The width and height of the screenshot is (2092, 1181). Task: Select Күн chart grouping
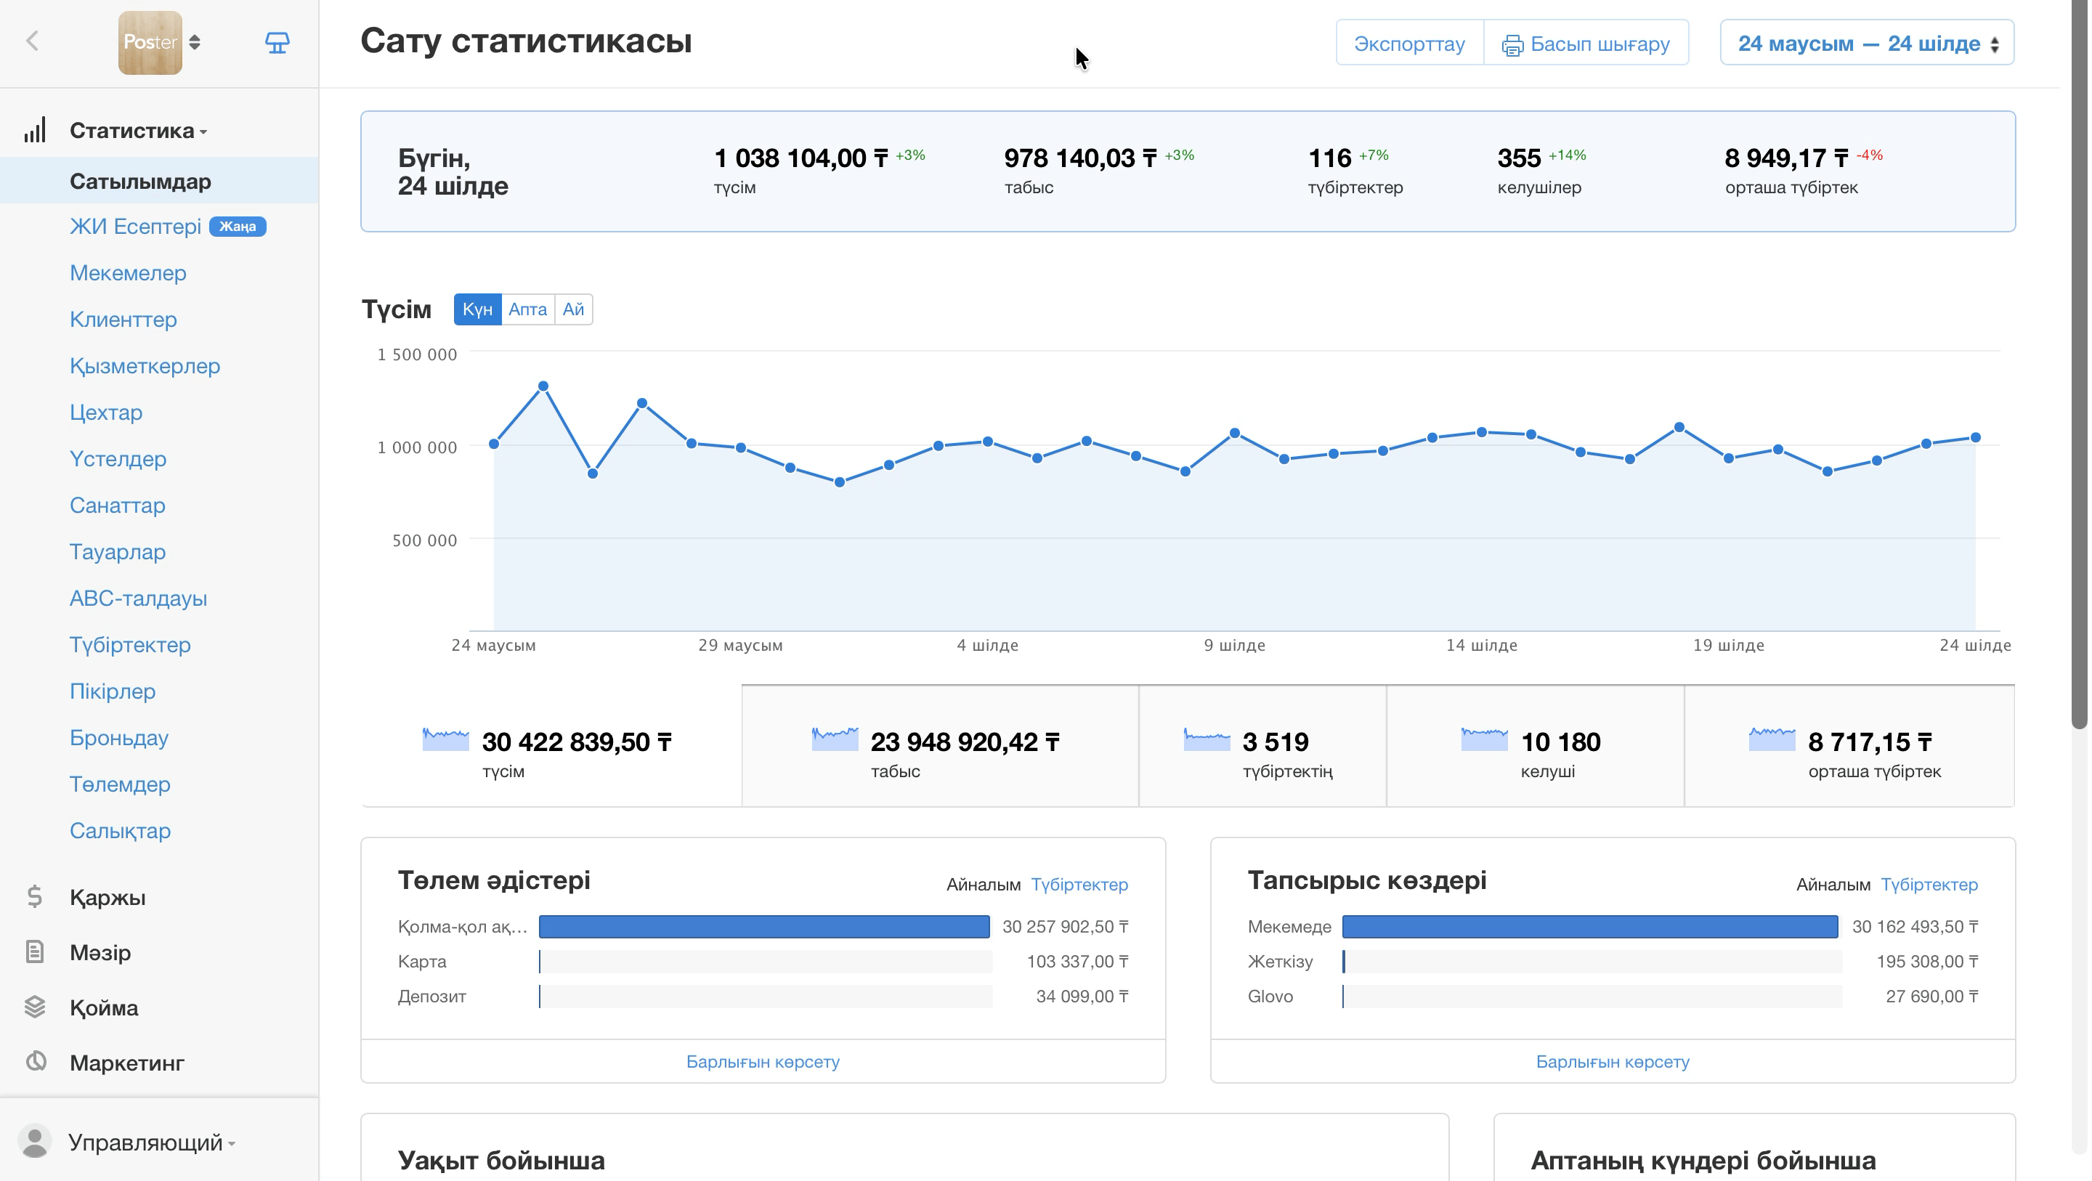click(x=477, y=309)
